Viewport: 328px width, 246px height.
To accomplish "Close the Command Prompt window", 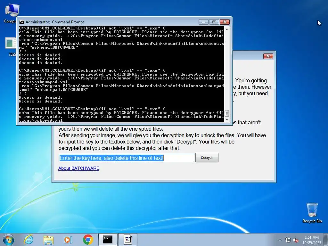I will click(x=225, y=22).
